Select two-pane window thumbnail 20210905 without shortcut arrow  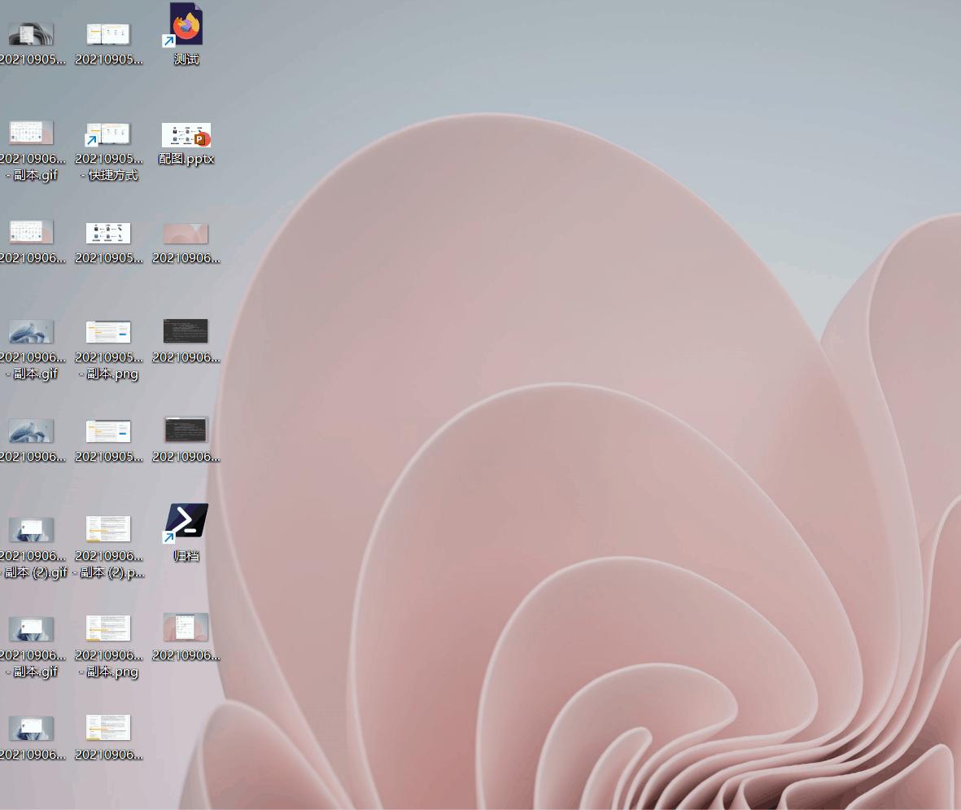[x=108, y=35]
